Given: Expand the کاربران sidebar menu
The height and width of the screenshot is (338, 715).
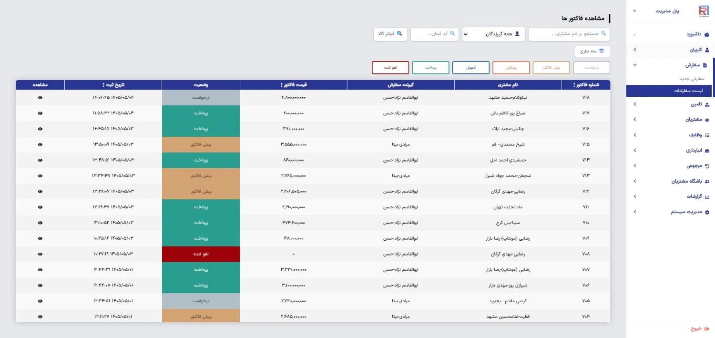Looking at the screenshot, I should click(671, 50).
